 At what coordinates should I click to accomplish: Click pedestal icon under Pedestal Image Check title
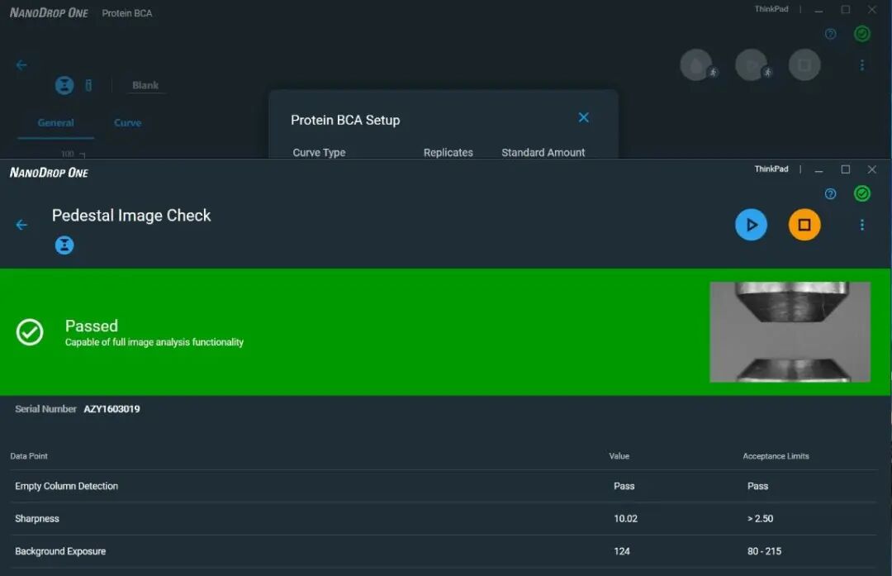coord(64,245)
